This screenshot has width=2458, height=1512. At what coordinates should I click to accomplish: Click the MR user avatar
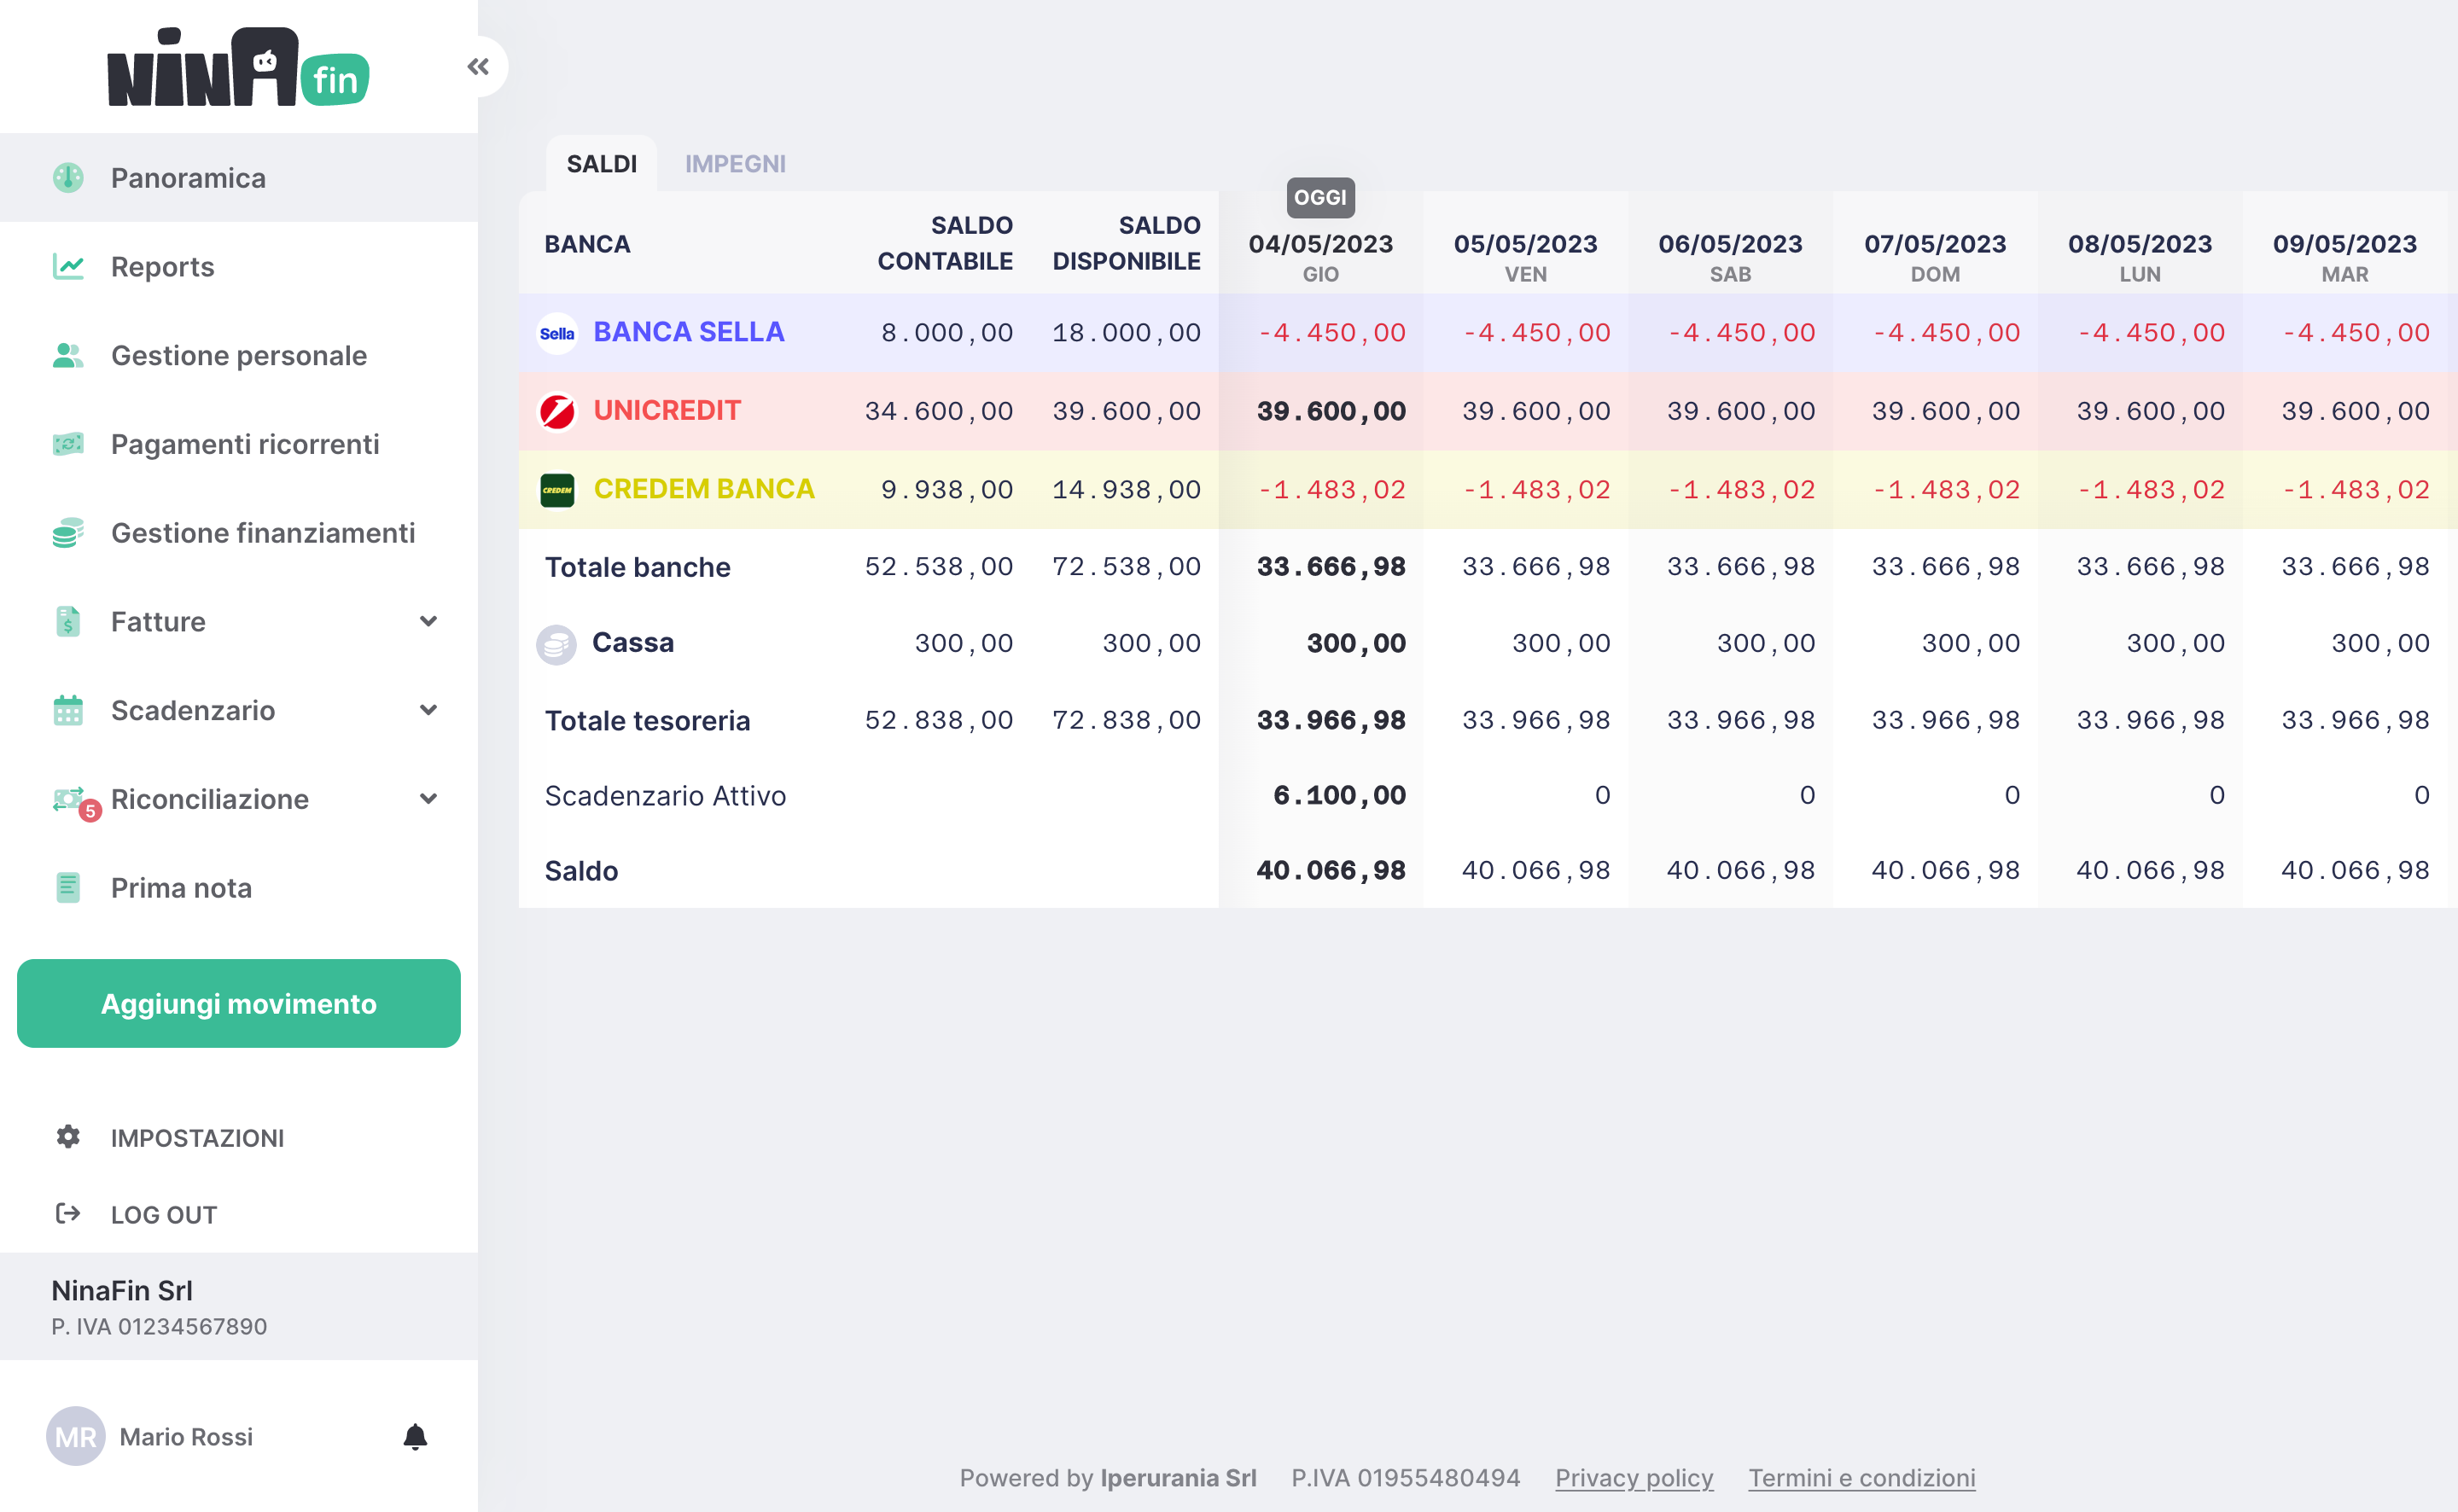coord(76,1437)
